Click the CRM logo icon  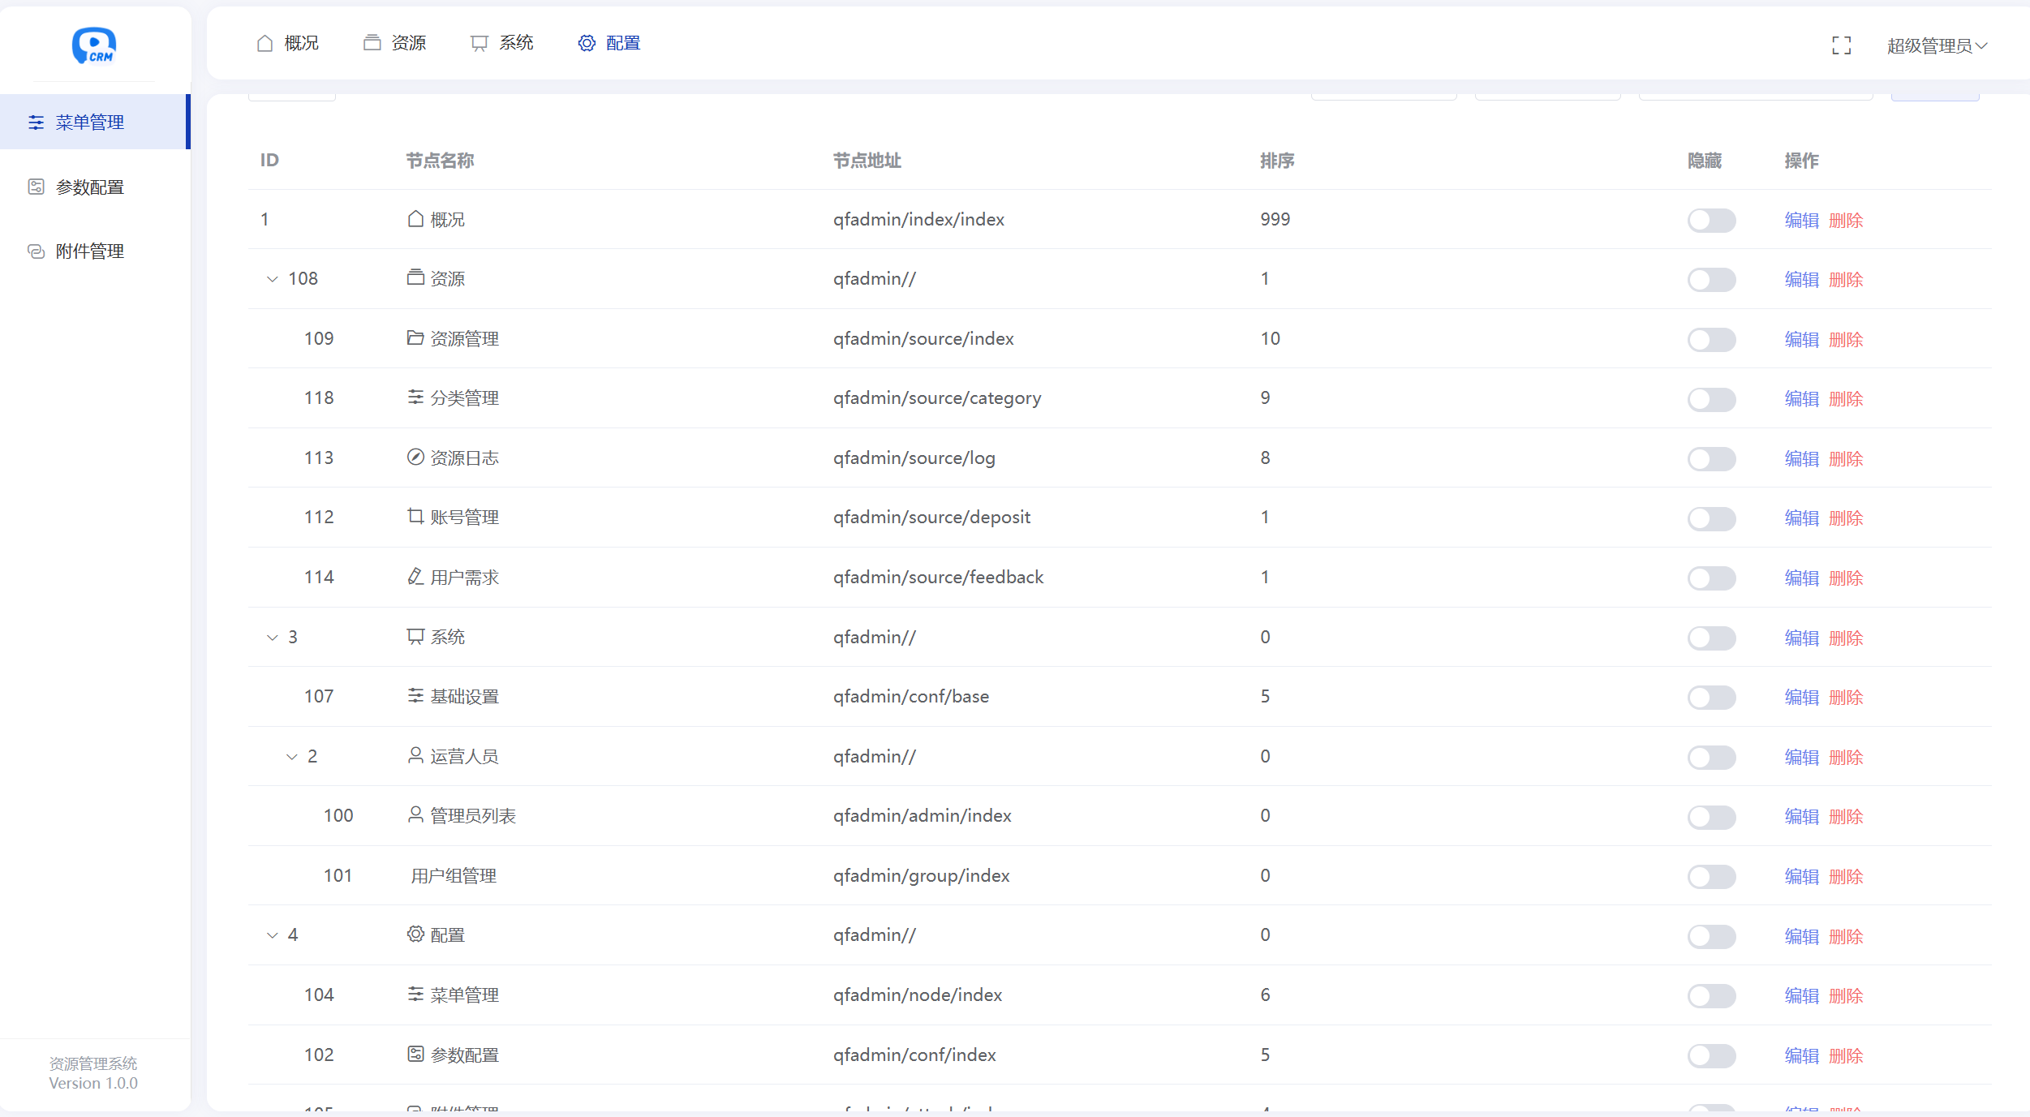pyautogui.click(x=94, y=45)
